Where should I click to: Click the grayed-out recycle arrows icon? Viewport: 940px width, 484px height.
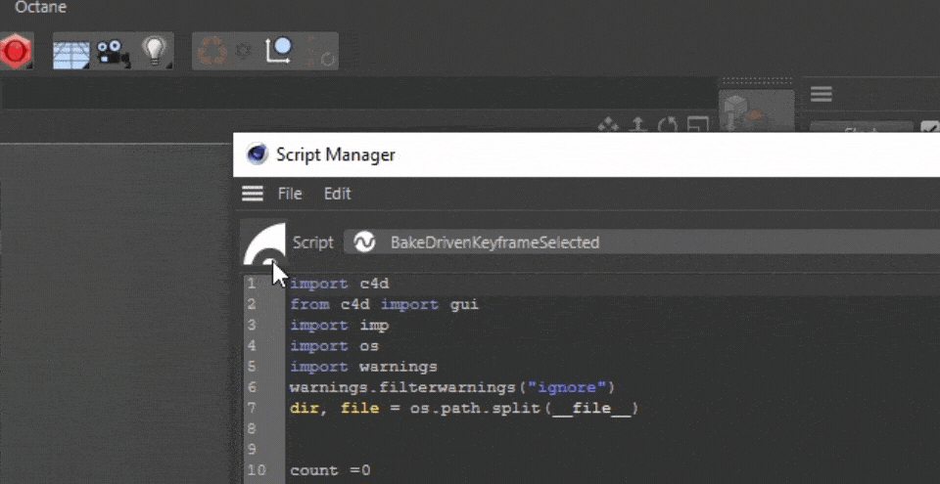(x=212, y=51)
